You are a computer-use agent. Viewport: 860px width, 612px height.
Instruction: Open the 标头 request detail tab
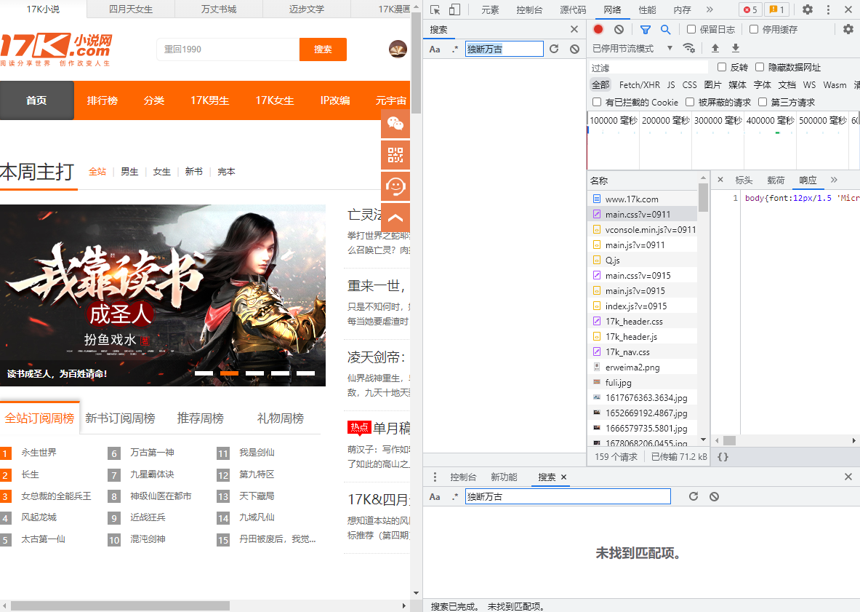tap(744, 180)
